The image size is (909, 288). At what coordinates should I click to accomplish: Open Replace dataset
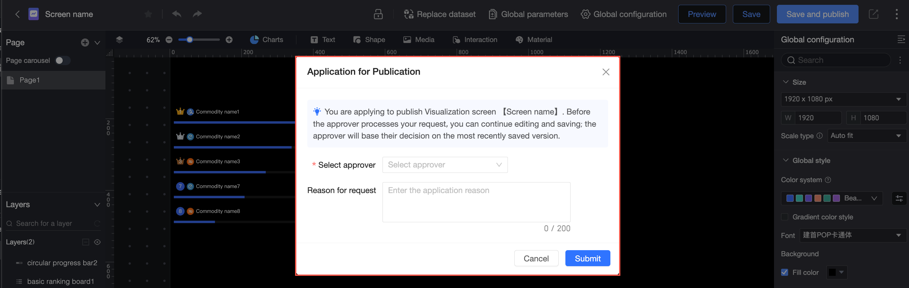click(440, 14)
